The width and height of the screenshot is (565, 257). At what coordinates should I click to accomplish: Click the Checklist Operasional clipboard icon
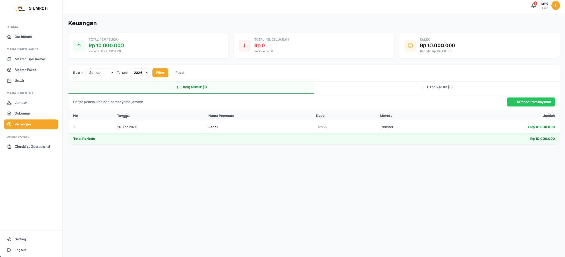(x=9, y=147)
